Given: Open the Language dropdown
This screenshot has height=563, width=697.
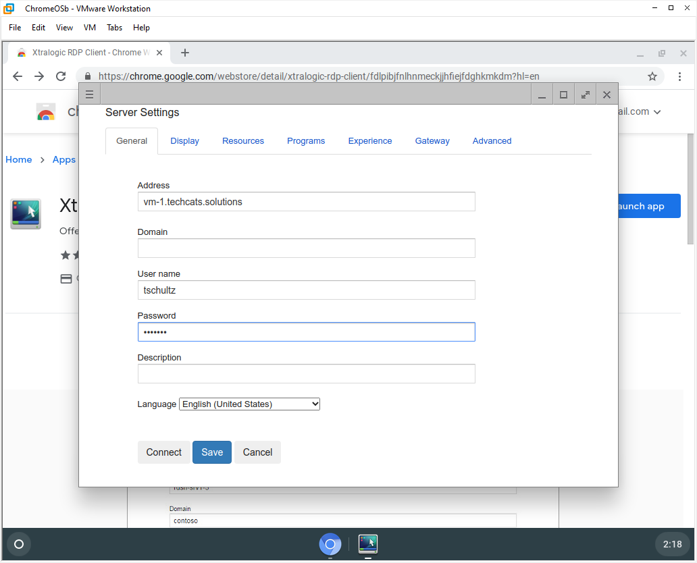Looking at the screenshot, I should (x=249, y=404).
